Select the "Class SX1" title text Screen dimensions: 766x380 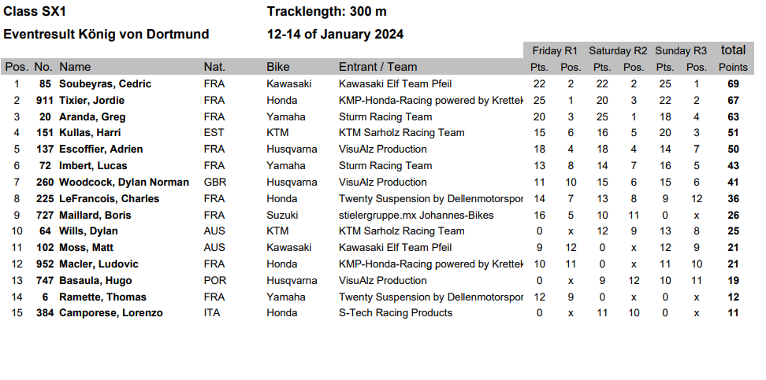35,12
